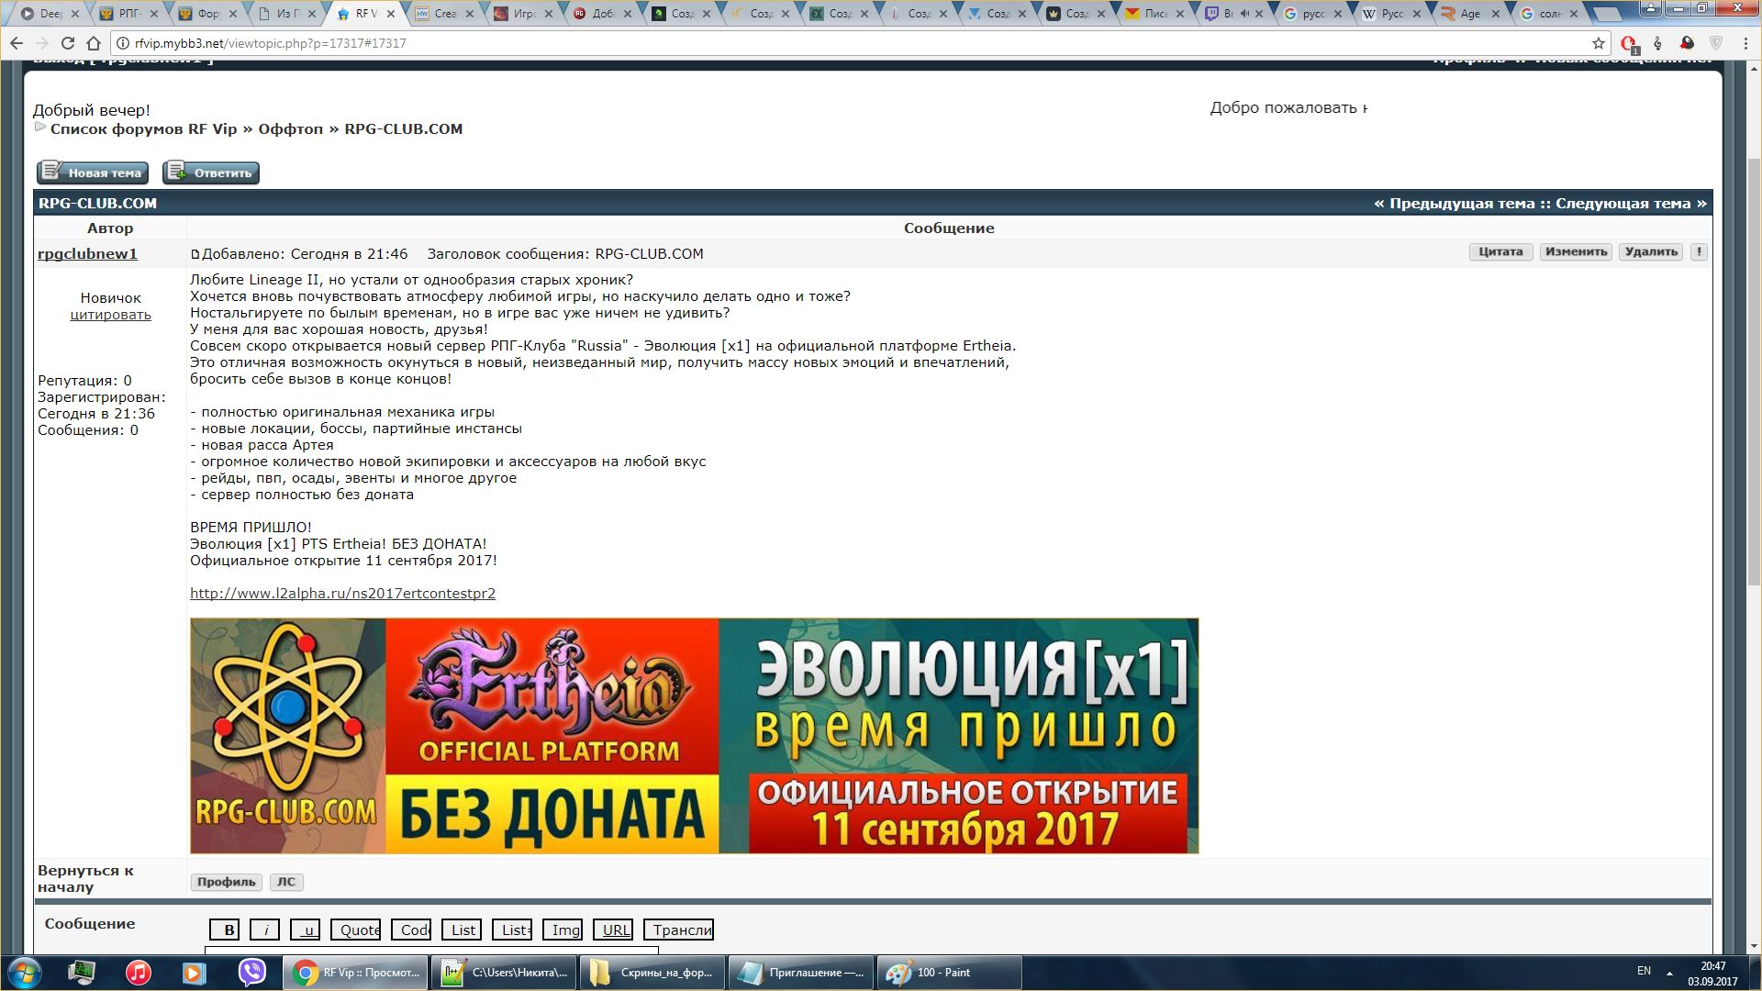The height and width of the screenshot is (991, 1762).
Task: Open the Скрины_на_фор folder window
Action: pyautogui.click(x=652, y=973)
